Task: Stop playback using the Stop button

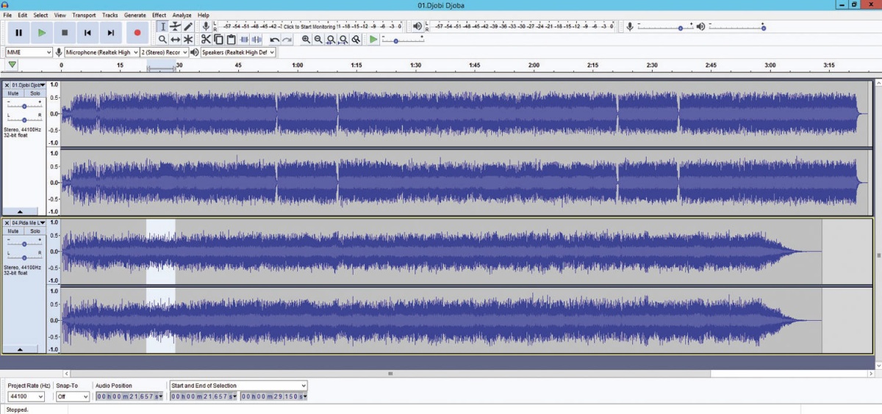Action: click(65, 32)
